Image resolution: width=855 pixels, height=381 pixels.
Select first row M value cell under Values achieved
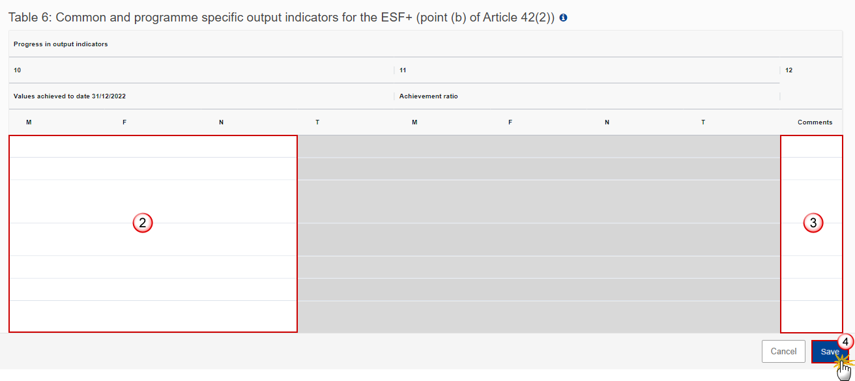point(29,147)
